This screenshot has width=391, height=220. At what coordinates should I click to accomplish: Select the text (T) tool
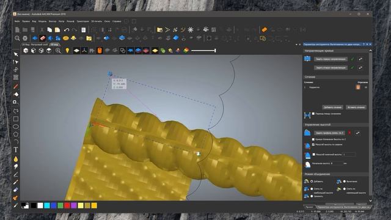[x=16, y=150]
